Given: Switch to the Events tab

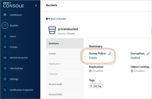Looking at the screenshot, I should point(65,53).
